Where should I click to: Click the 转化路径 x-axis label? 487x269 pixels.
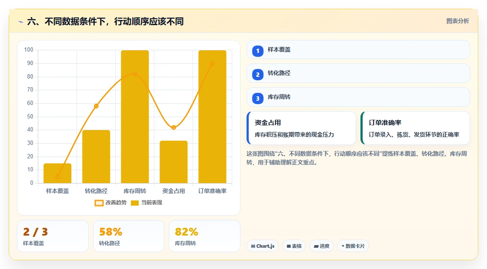[x=96, y=191]
